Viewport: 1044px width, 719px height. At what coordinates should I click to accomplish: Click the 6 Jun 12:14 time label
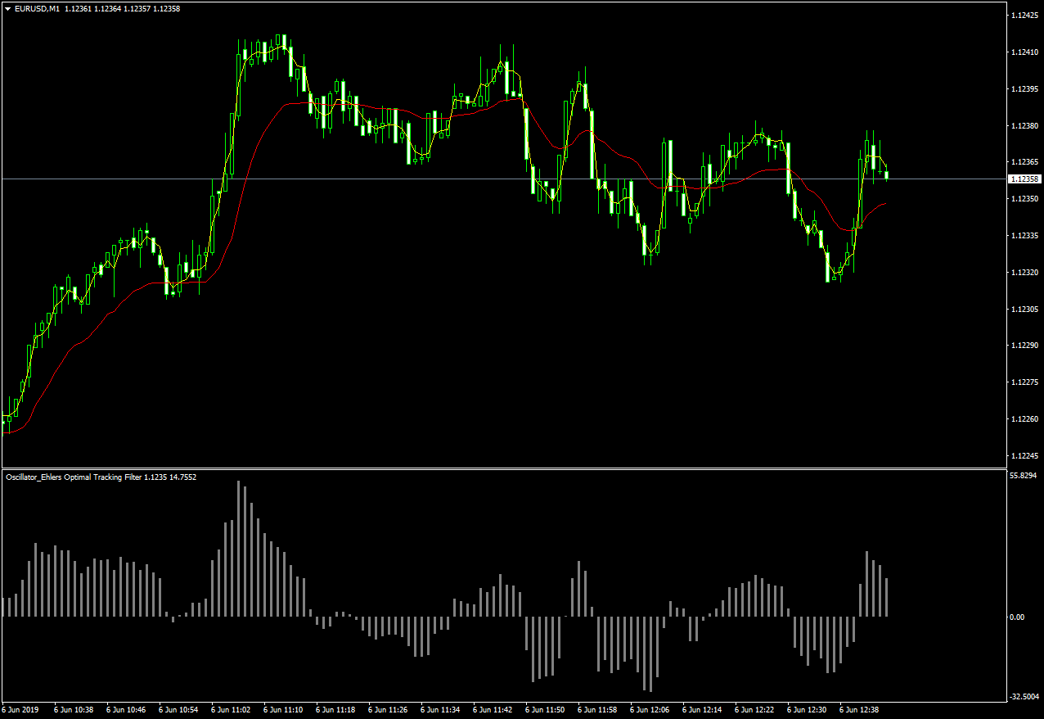coord(702,710)
